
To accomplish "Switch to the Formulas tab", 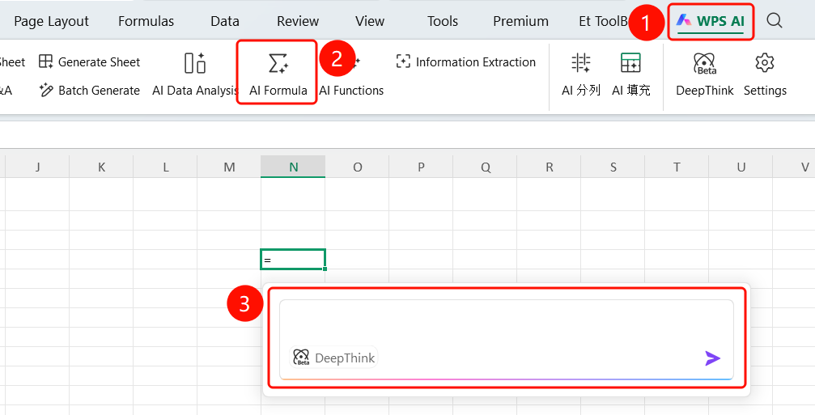I will pos(146,21).
